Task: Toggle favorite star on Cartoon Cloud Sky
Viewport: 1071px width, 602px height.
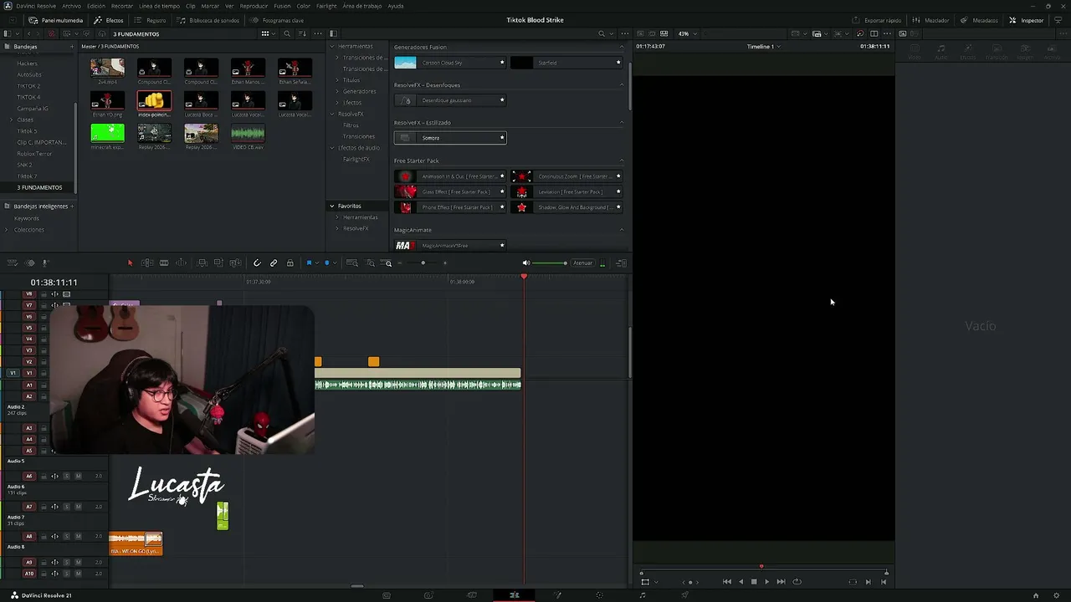Action: (502, 63)
